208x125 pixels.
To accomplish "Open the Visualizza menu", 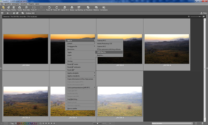I will click(x=24, y=4).
